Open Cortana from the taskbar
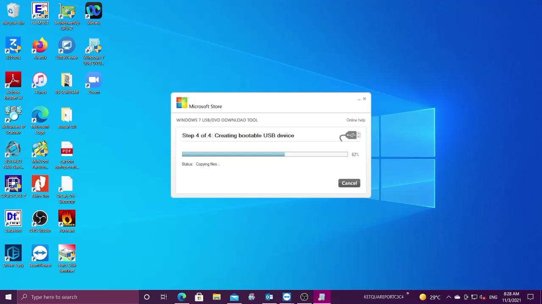542x304 pixels. pos(147,297)
